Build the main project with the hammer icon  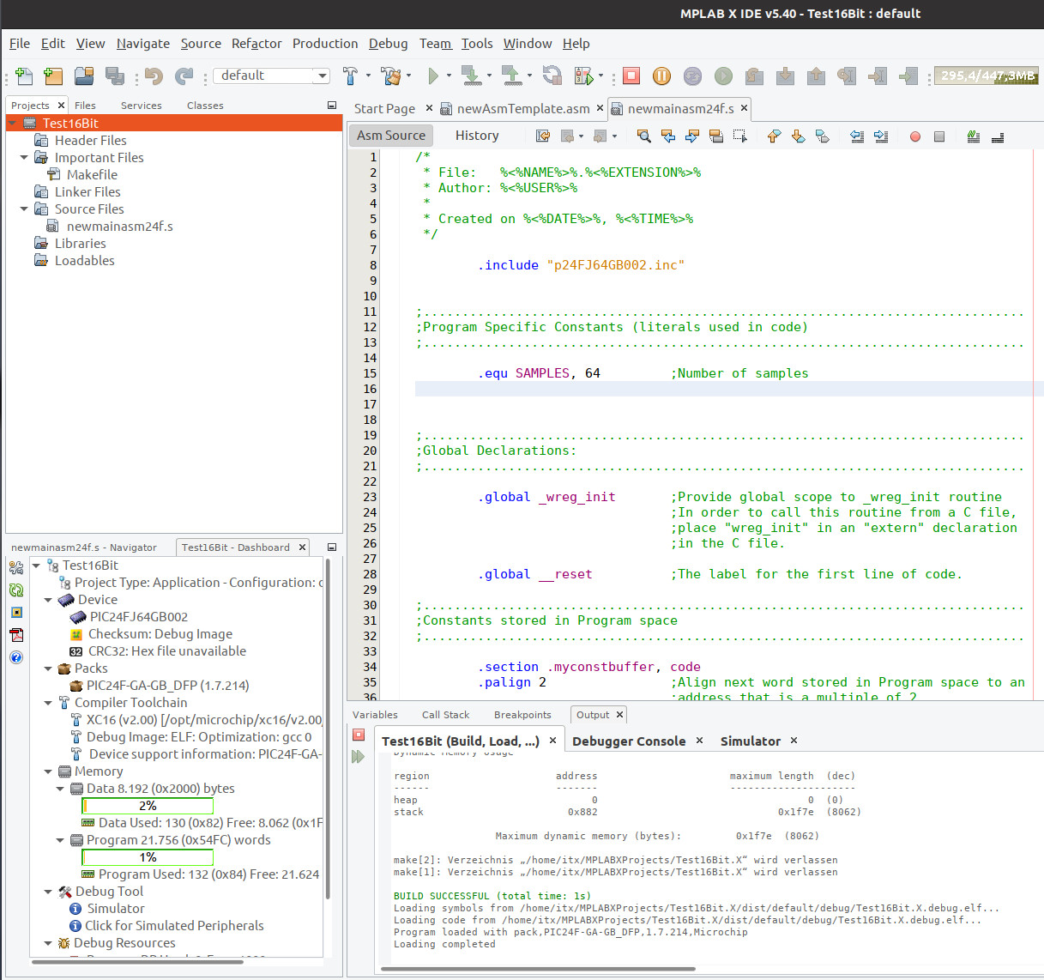coord(350,76)
